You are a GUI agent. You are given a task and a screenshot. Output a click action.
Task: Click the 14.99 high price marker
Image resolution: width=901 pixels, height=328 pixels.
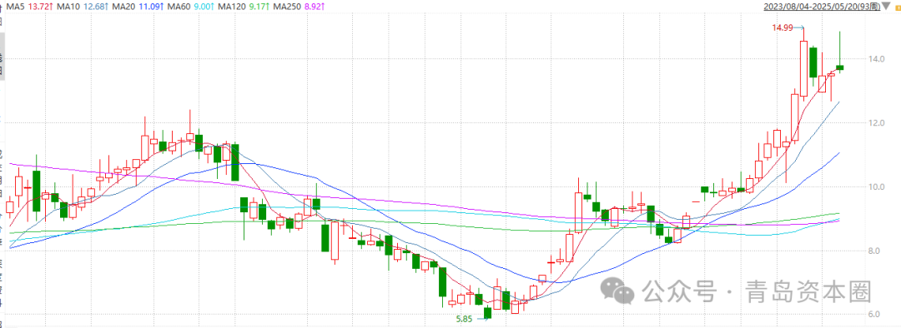pyautogui.click(x=782, y=27)
